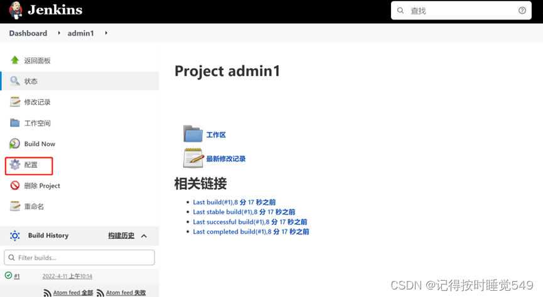The width and height of the screenshot is (543, 297).
Task: Click the Build Now clock icon
Action: [x=14, y=143]
